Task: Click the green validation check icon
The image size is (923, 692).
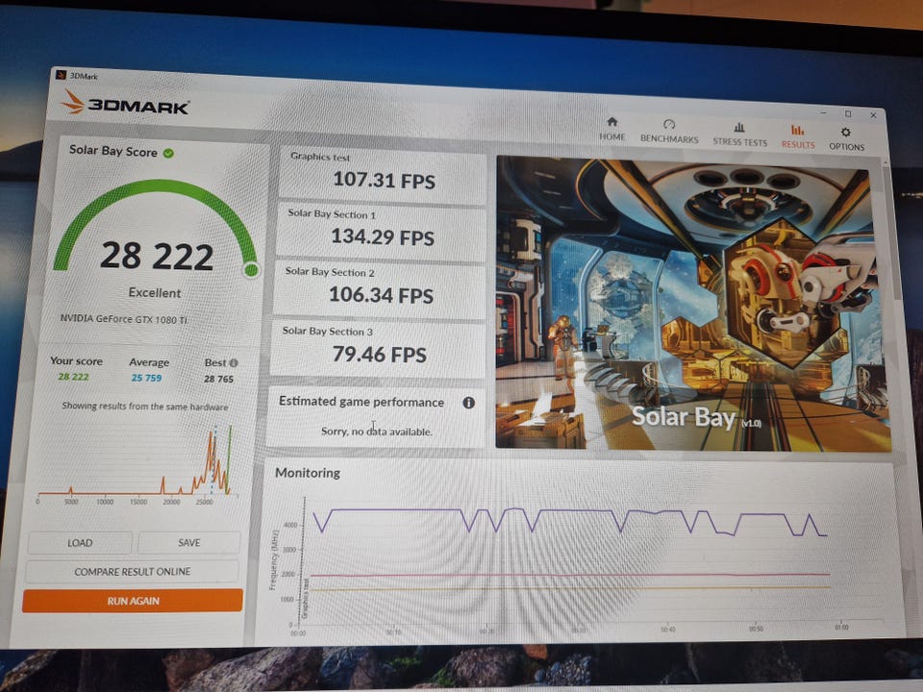Action: click(168, 153)
